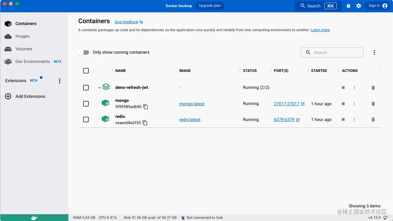Tick the deno-refresh-jwt row checkbox
This screenshot has height=221, width=393.
(x=86, y=88)
